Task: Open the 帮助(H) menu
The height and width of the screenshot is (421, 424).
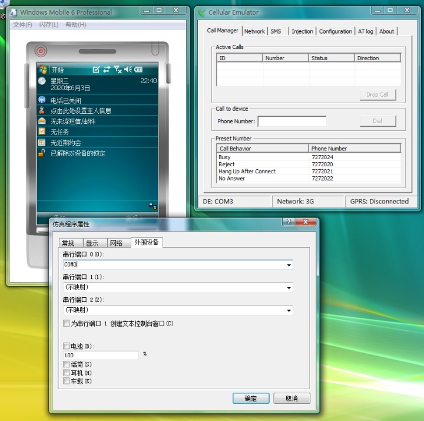Action: coord(76,25)
